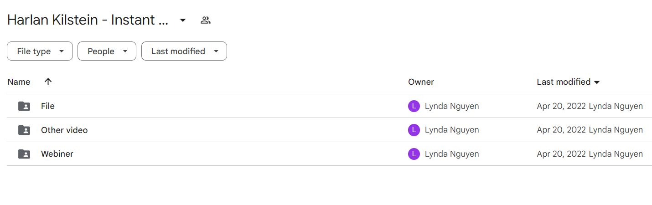Viewport: 652px width, 205px height.
Task: Click Lynda Nguyen avatar in Other video row
Action: click(x=414, y=130)
